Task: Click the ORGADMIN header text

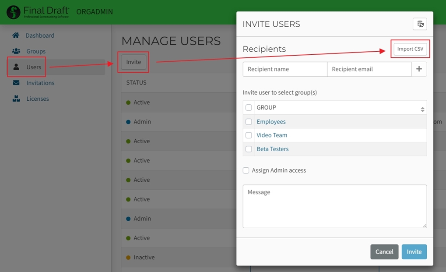Action: tap(95, 12)
